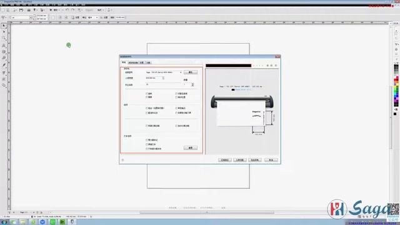Open the second, widest tab of cut dialog
Image resolution: width=400 pixels, height=225 pixels.
[x=133, y=62]
